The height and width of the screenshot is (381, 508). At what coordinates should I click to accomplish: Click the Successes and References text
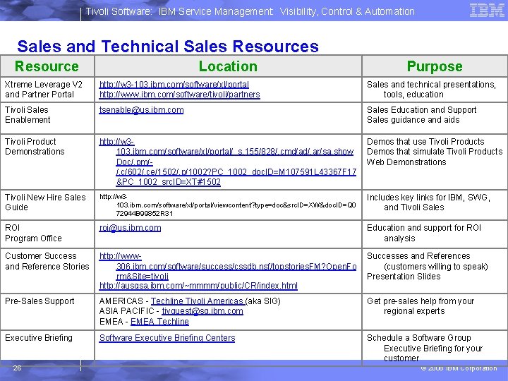coord(418,256)
